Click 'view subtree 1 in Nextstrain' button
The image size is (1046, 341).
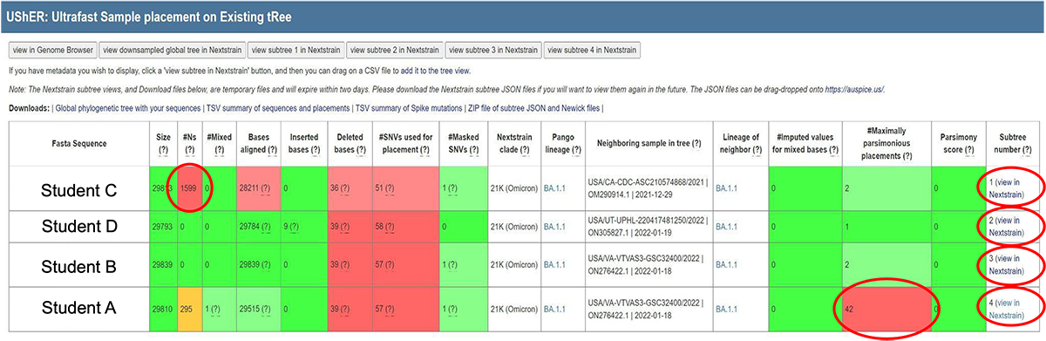[296, 50]
